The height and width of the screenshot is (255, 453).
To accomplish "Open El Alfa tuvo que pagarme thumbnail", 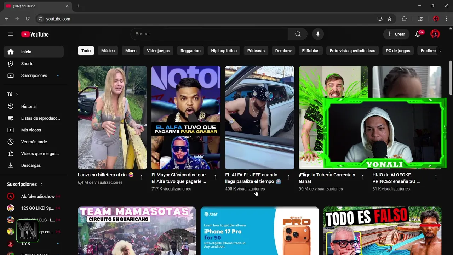I will (x=186, y=118).
